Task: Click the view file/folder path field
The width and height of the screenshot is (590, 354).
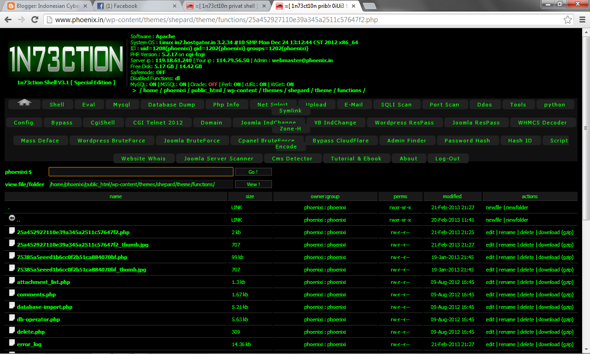Action: tap(141, 184)
